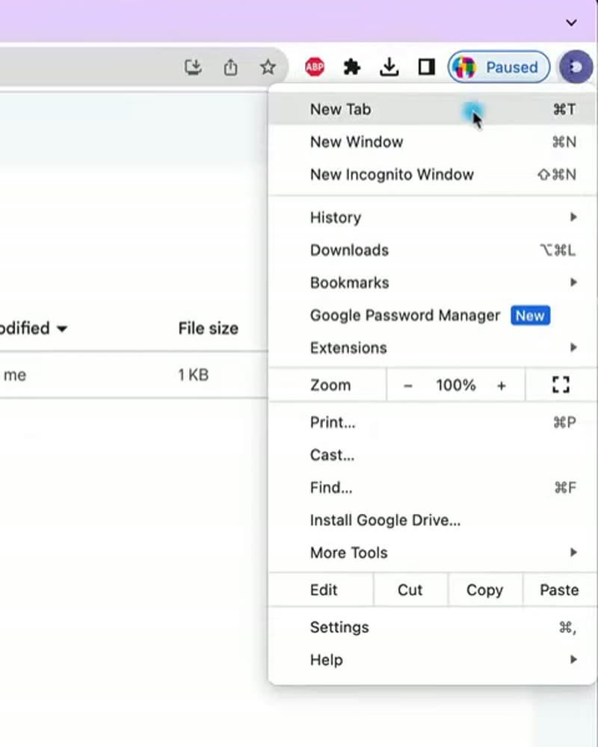Viewport: 598px width, 747px height.
Task: Expand the History submenu
Action: coord(433,217)
